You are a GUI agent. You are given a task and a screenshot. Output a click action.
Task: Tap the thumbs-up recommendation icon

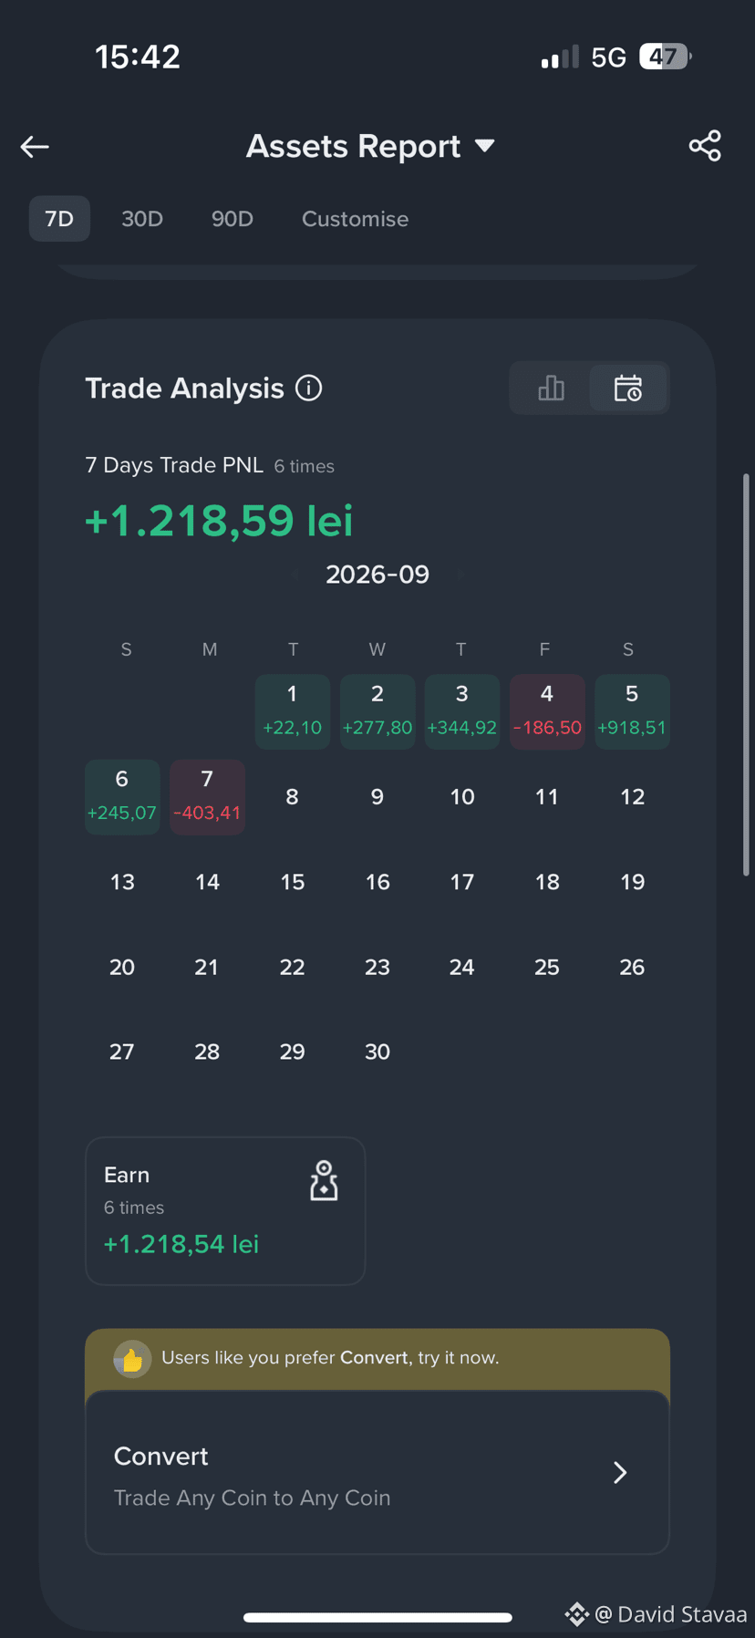click(132, 1359)
